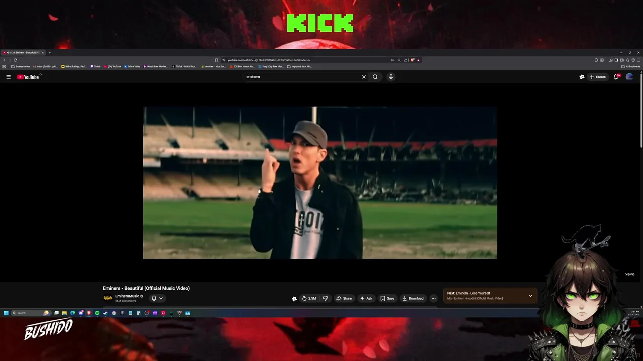Screen dimensions: 643x361
Task: Open the Entertainment bookmarks folder
Action: click(21, 66)
